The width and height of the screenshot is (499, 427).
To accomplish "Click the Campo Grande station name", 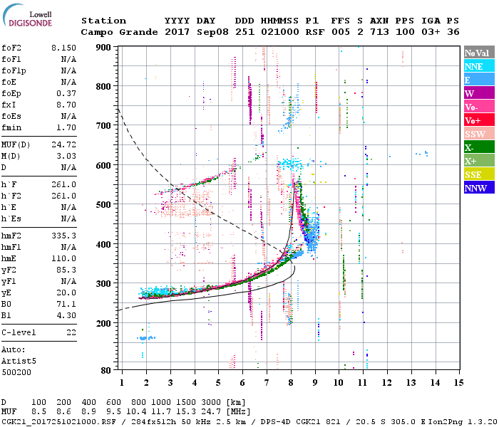I will (119, 32).
